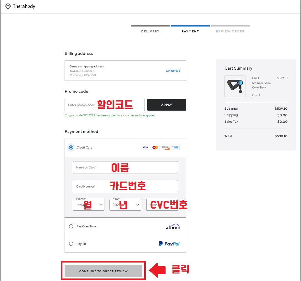Select the PayPal radio button

coord(71,244)
